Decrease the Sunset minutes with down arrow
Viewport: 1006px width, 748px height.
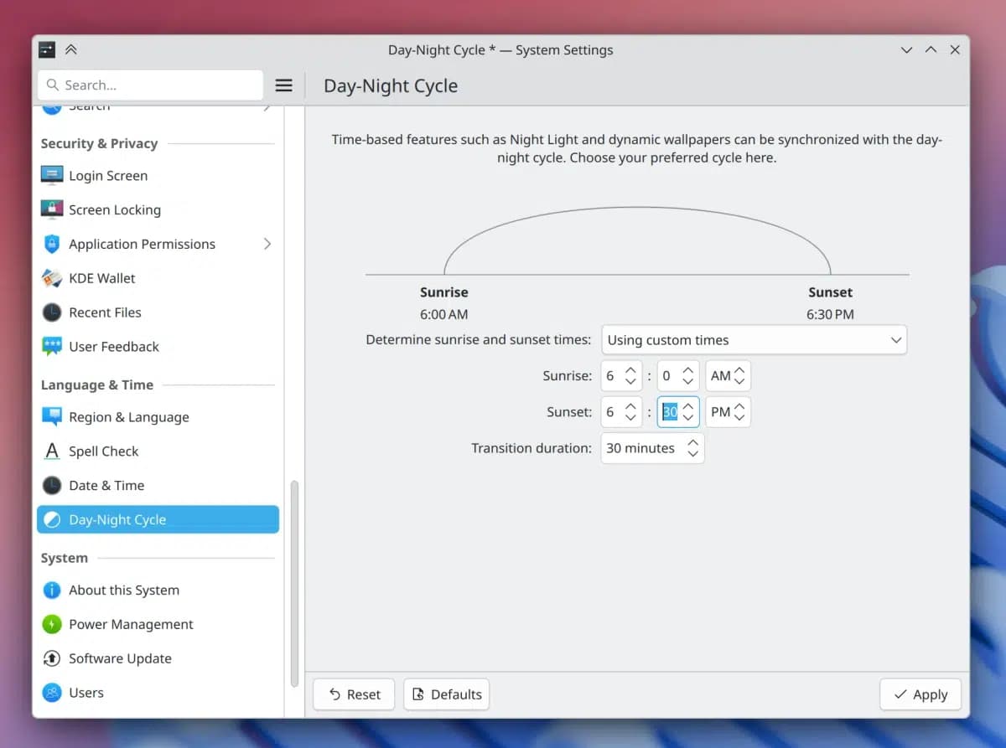[688, 418]
